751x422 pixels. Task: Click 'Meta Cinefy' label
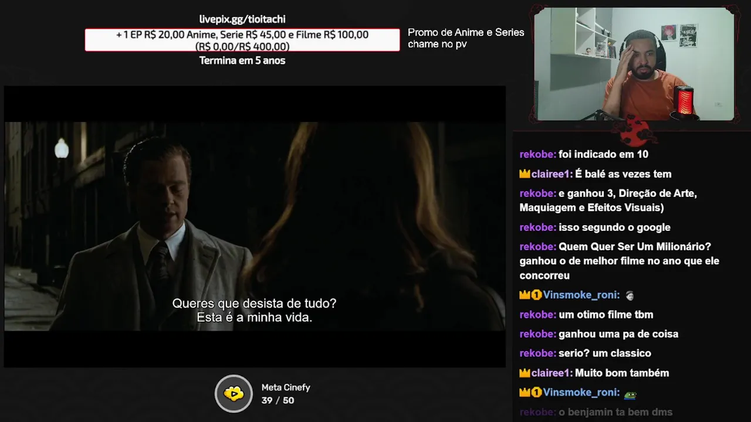(286, 387)
